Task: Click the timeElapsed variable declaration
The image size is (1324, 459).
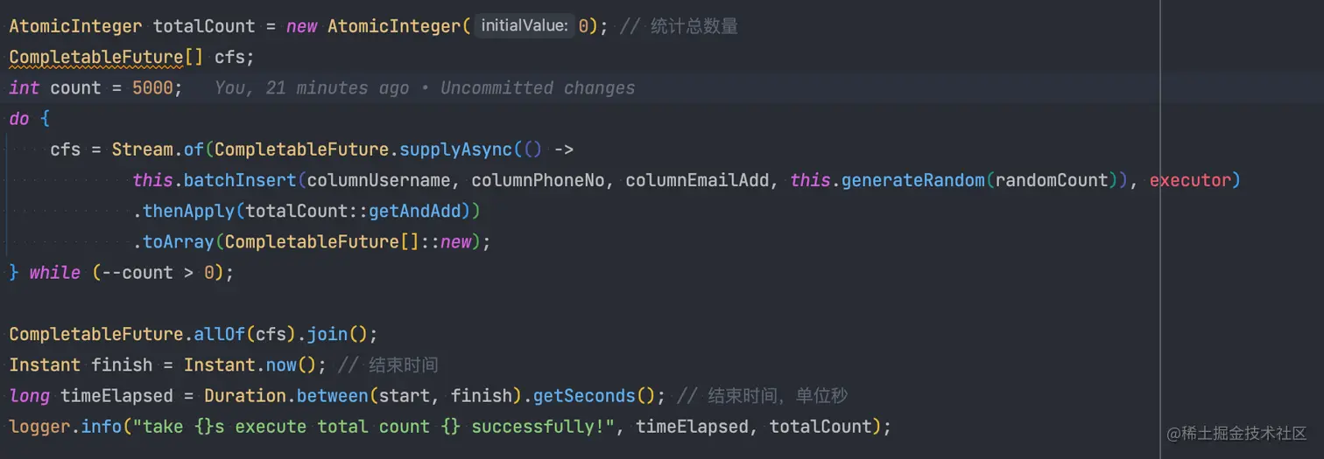Action: pyautogui.click(x=116, y=396)
